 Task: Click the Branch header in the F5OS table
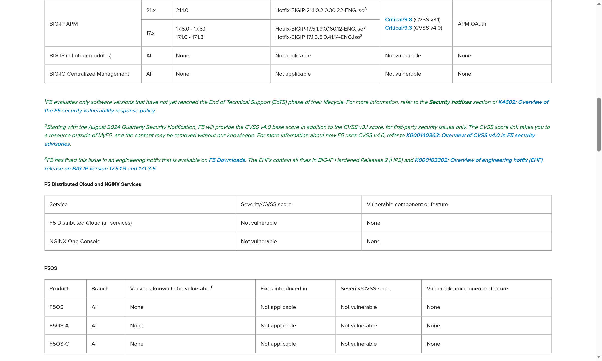pos(106,289)
